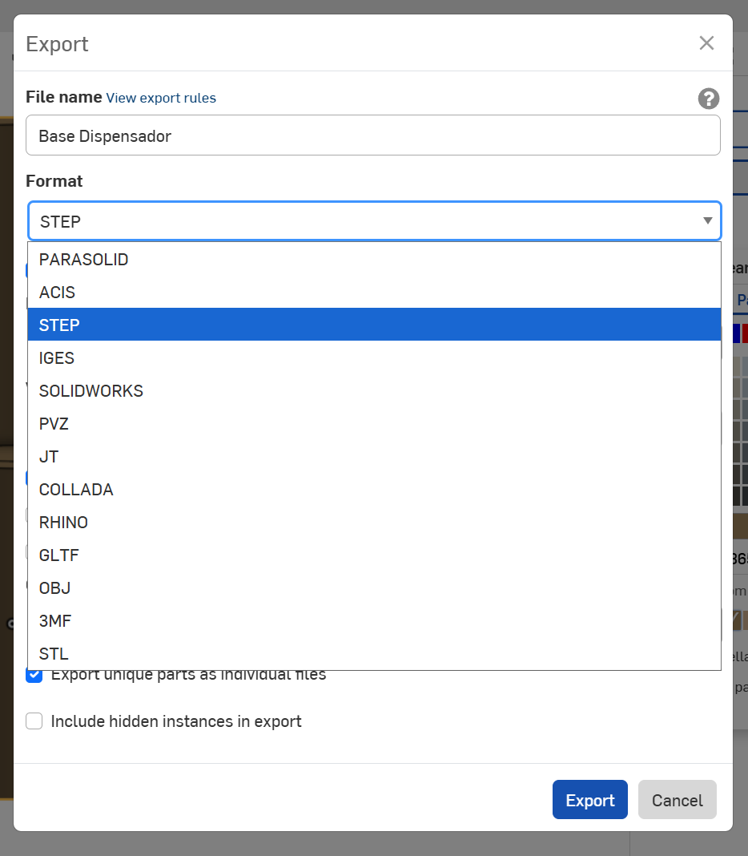
Task: Choose OBJ export format
Action: click(54, 588)
